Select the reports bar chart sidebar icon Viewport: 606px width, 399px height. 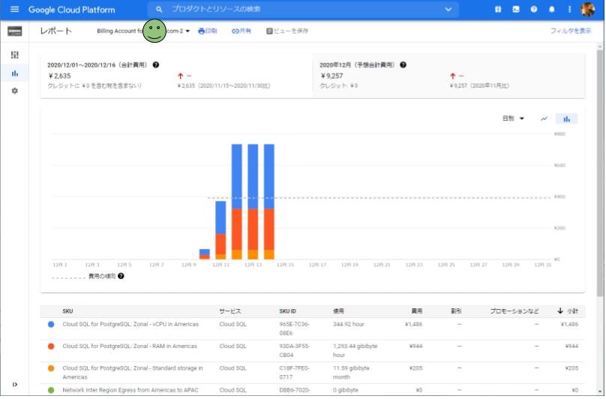(15, 73)
